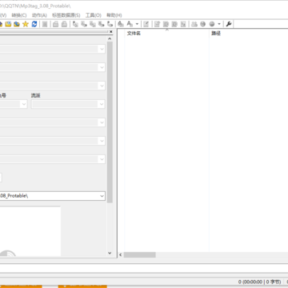The image size is (288, 288).
Task: Click the freedb tag source icon
Action: click(194, 24)
